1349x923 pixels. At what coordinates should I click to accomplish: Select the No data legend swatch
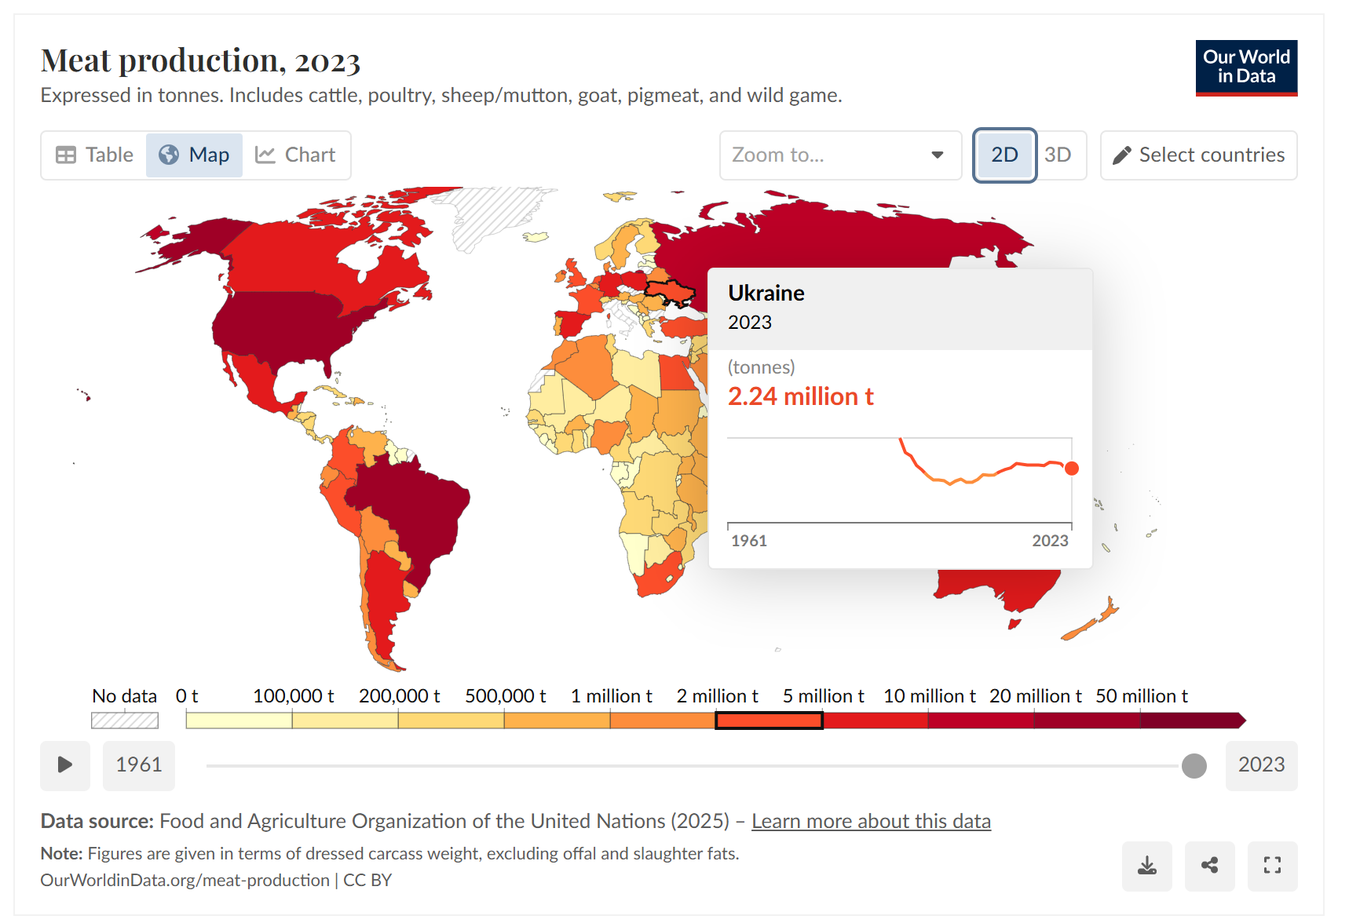[x=125, y=721]
